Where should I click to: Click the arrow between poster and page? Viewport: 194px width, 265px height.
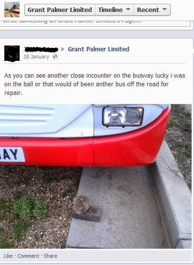[x=63, y=49]
